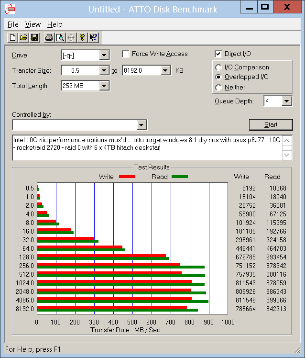The height and width of the screenshot is (358, 305).
Task: Open Print Preview from the toolbar
Action: 60,37
